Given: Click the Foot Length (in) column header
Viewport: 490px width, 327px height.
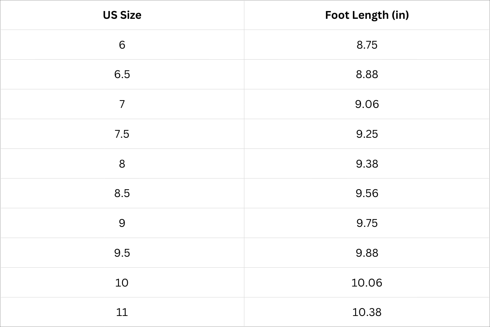Looking at the screenshot, I should 367,15.
